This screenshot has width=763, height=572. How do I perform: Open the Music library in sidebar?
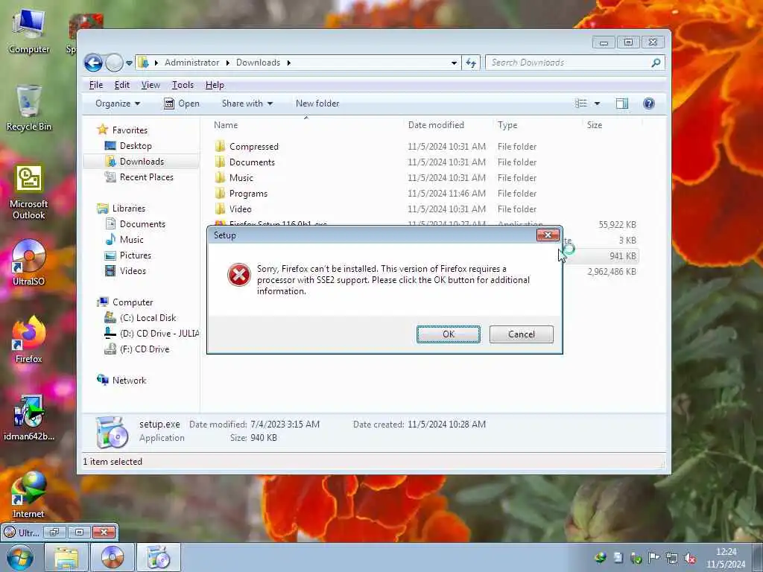(124, 239)
